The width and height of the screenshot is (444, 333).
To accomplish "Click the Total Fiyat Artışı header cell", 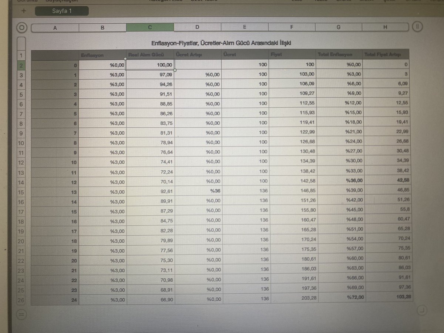I will pyautogui.click(x=386, y=54).
